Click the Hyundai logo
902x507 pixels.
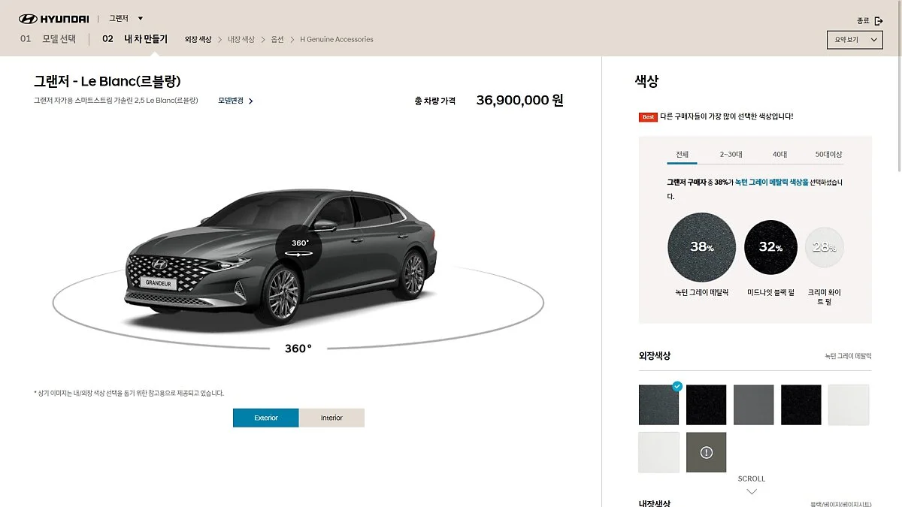tap(53, 19)
